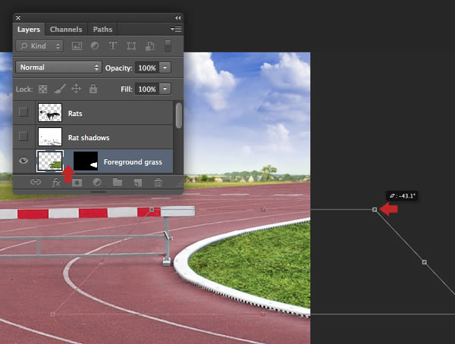Screen dimensions: 455x344
Task: Lock all layer attributes
Action: (93, 89)
